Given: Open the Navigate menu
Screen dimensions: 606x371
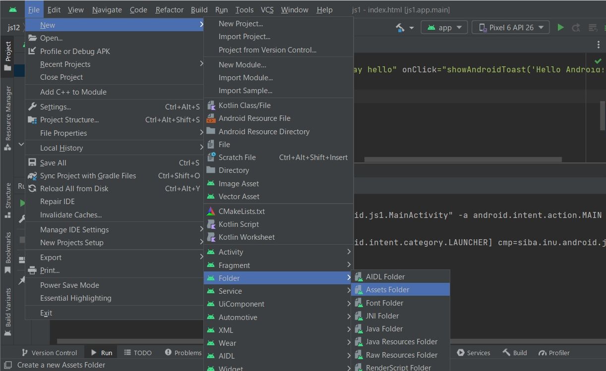Looking at the screenshot, I should 107,9.
